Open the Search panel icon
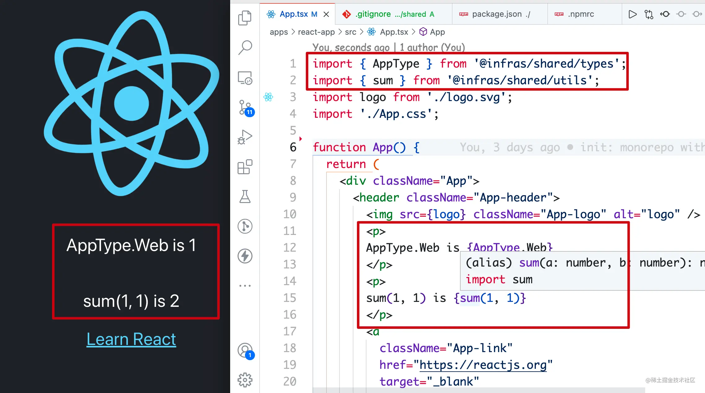Viewport: 705px width, 393px height. [x=245, y=48]
